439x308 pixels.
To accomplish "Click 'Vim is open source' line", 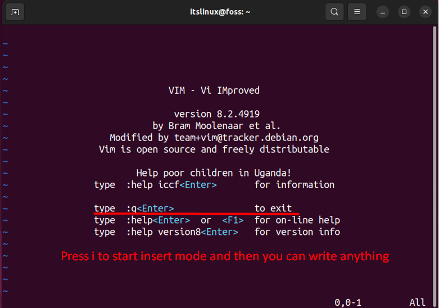I will pos(214,150).
